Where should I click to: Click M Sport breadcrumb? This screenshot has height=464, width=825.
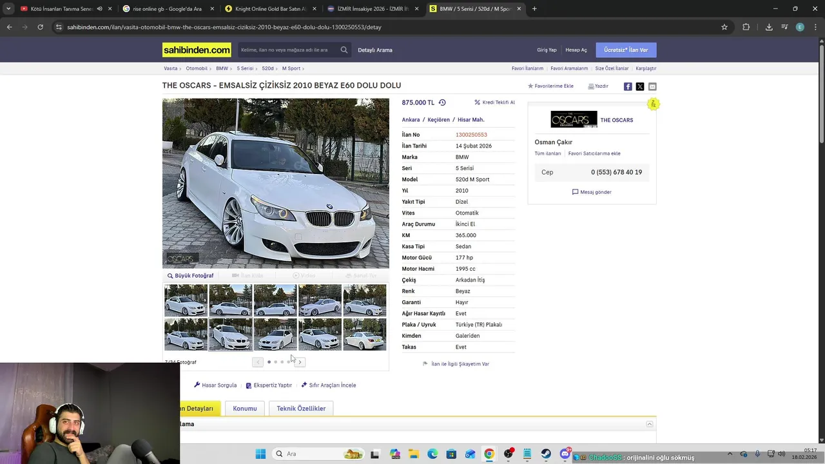click(291, 68)
